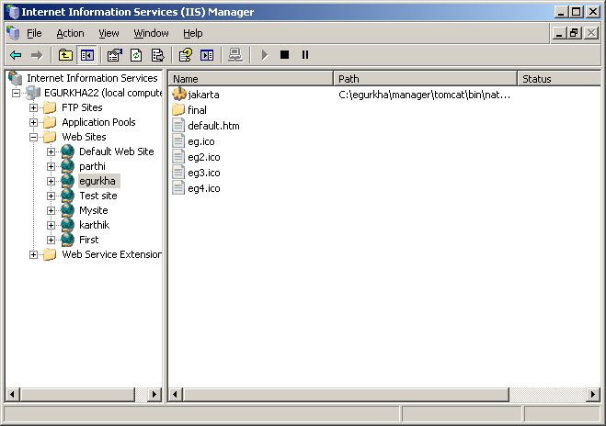
Task: Toggle the Show/Hide Console Tree icon
Action: click(x=87, y=55)
